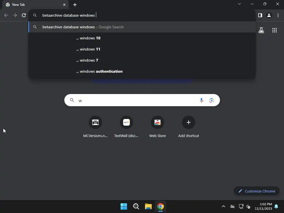Open Google Lens image search icon
The height and width of the screenshot is (213, 284).
tap(212, 100)
